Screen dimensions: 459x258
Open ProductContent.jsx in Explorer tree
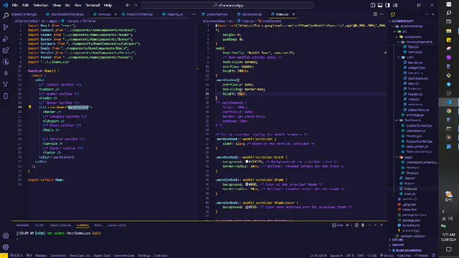click(419, 141)
